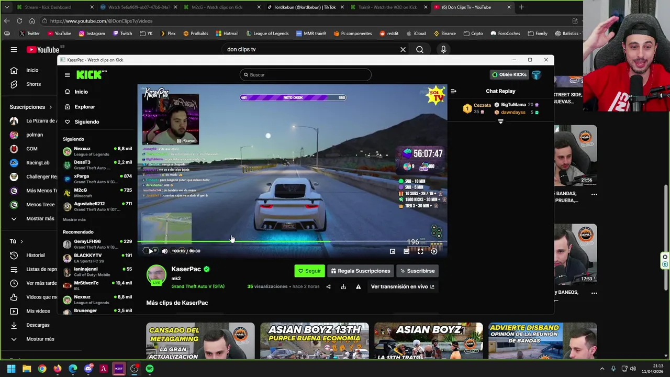Enter fullscreen on Kick player
Image resolution: width=670 pixels, height=377 pixels.
420,251
